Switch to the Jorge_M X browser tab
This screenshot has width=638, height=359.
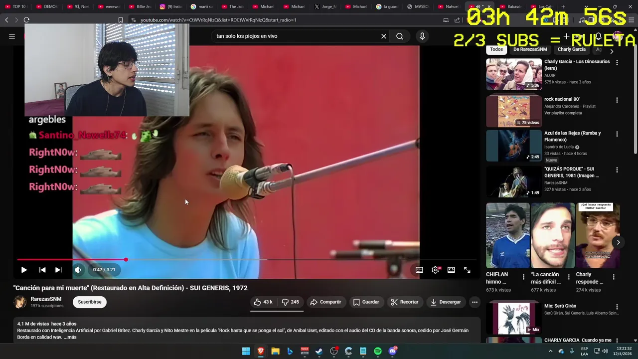pos(325,6)
